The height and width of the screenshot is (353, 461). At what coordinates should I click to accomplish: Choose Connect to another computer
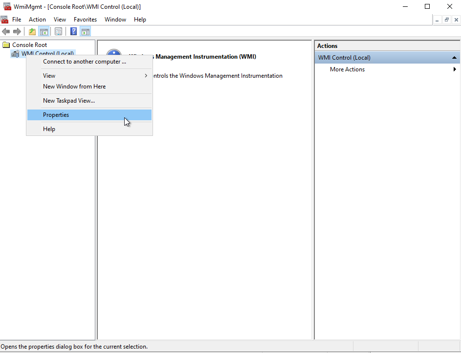[85, 62]
